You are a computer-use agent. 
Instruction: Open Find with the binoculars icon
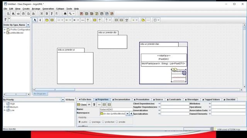[x=65, y=14]
